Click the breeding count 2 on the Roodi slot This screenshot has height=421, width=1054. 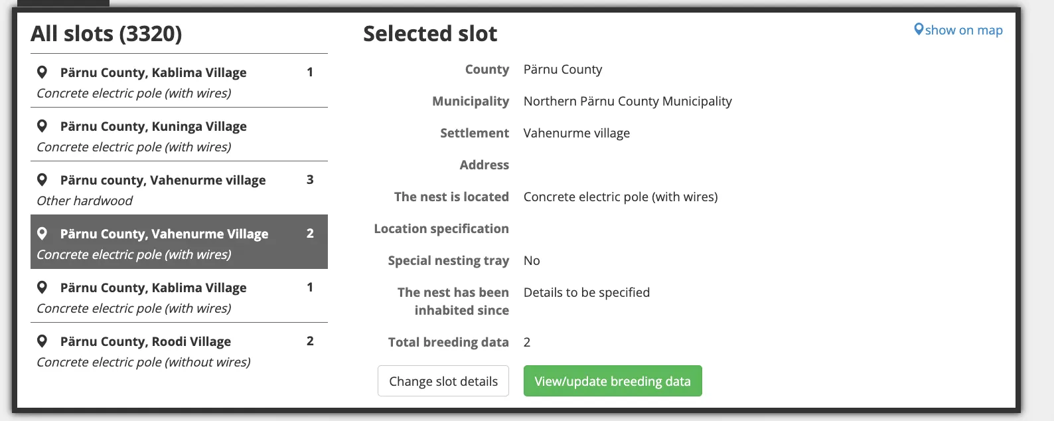pos(310,341)
